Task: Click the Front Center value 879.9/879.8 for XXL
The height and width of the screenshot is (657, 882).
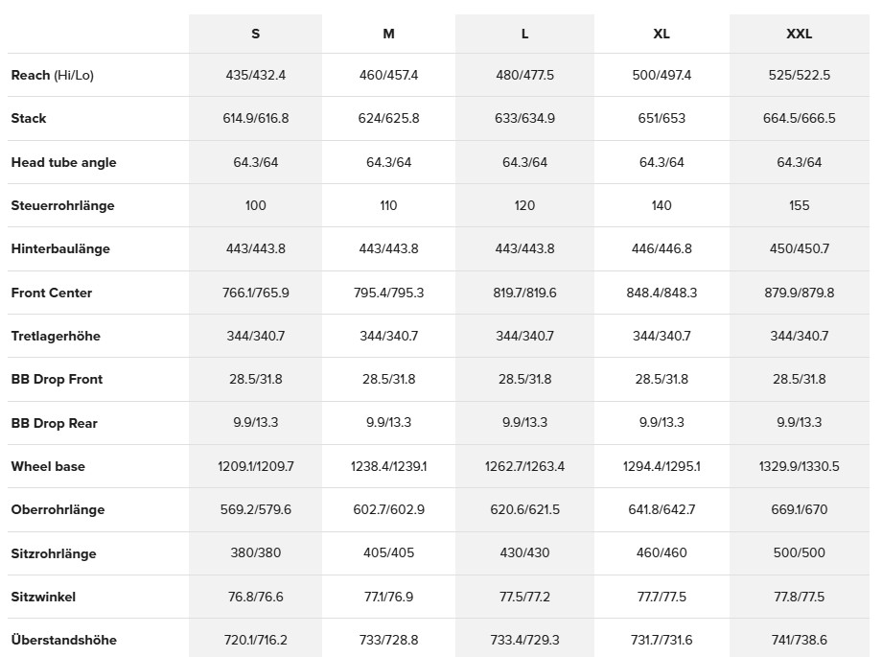Action: (799, 293)
